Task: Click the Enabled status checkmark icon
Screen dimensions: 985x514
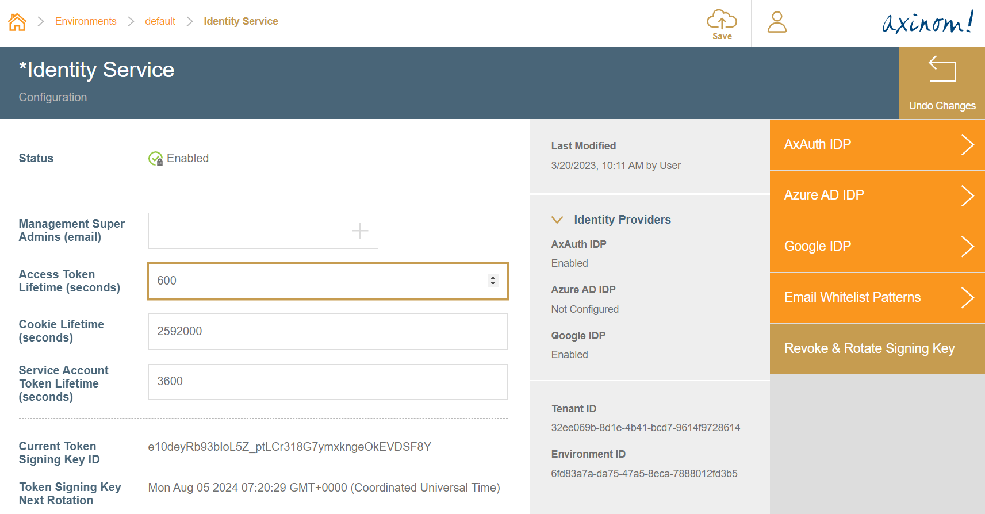Action: pyautogui.click(x=155, y=159)
